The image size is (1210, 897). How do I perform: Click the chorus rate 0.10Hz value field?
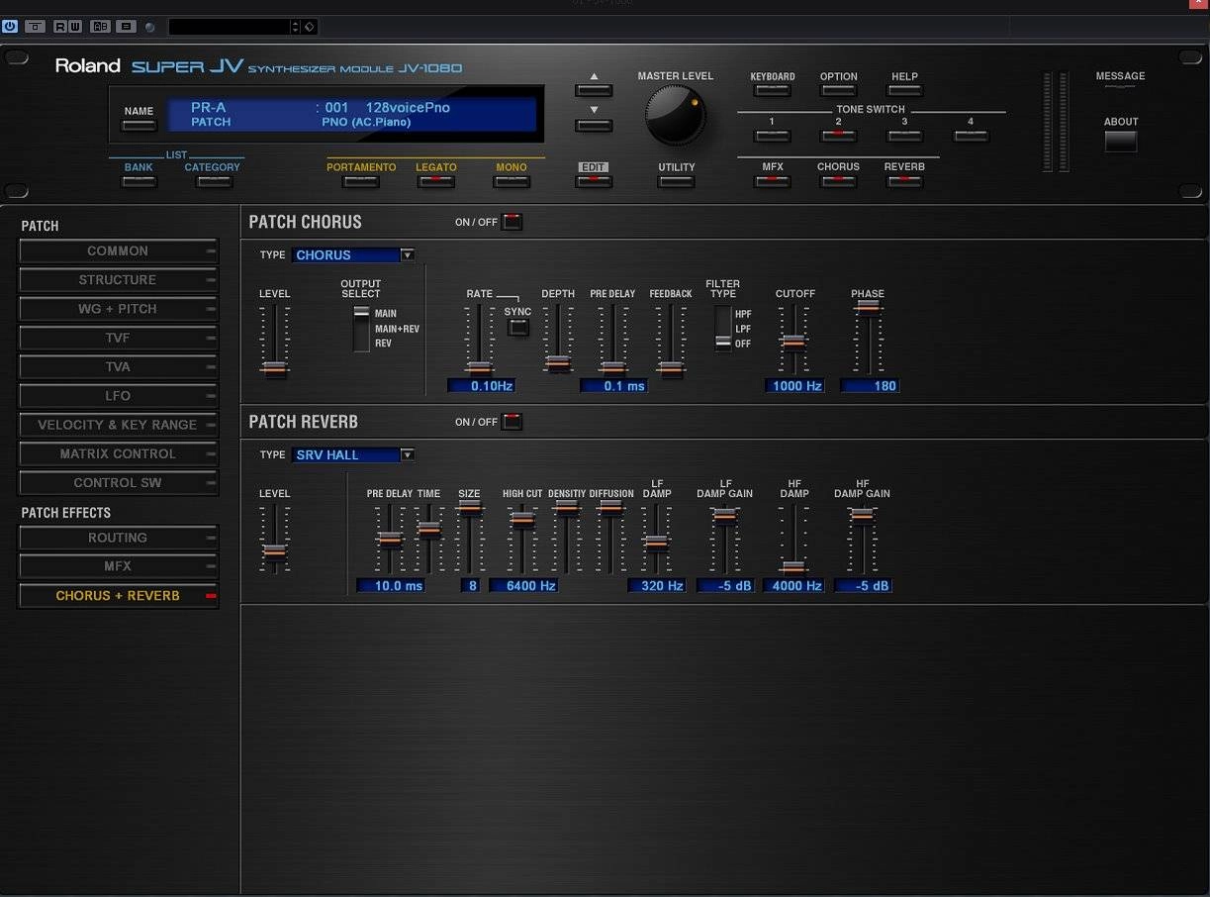coord(481,386)
